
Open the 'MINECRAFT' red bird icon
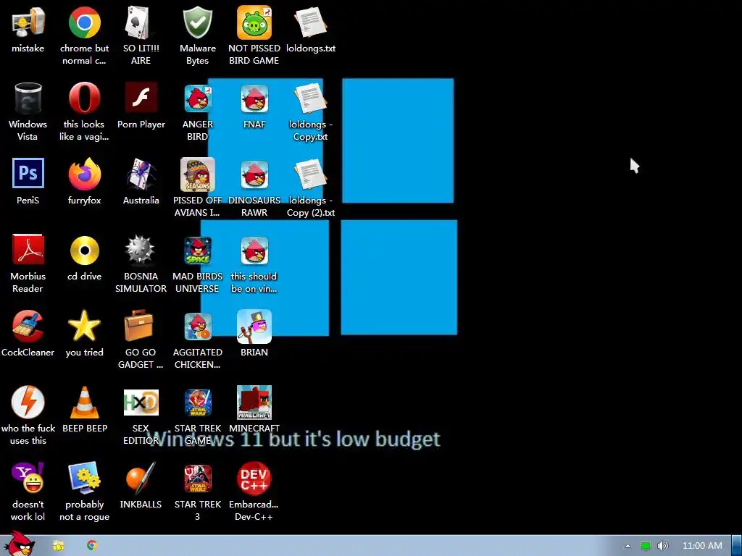point(254,403)
